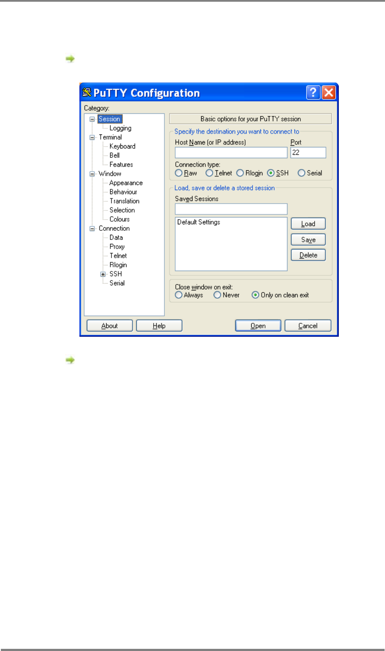
Task: Expand the SSH tree node
Action: [103, 274]
